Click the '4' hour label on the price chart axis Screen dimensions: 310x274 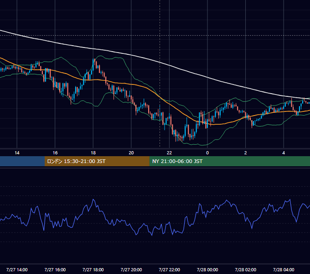[284, 153]
